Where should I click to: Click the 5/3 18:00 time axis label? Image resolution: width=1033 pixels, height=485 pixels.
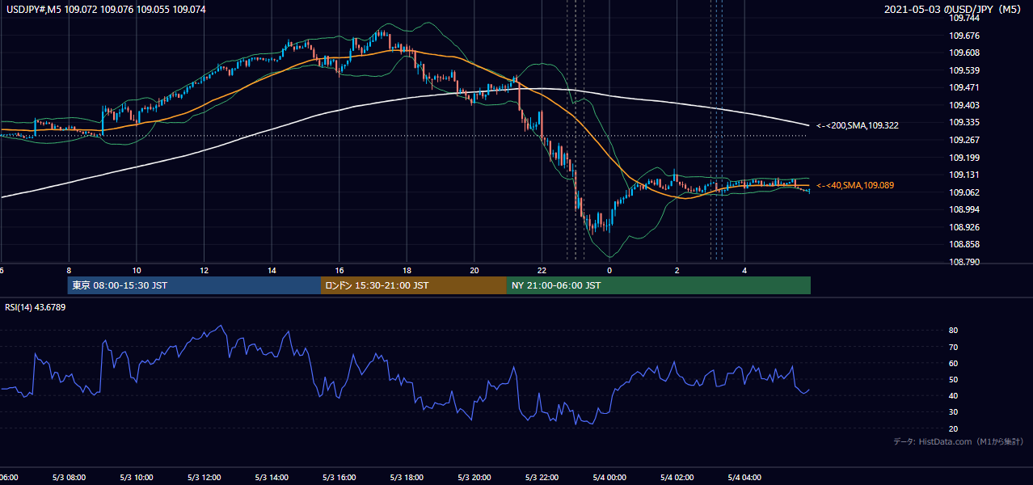407,478
